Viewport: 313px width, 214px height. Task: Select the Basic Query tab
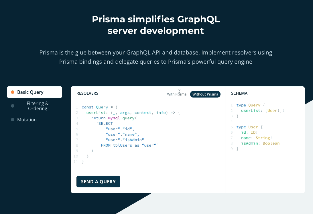point(30,92)
